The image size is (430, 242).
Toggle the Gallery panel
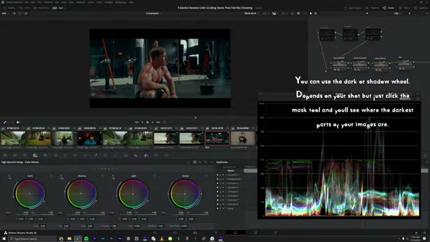[x=9, y=8]
